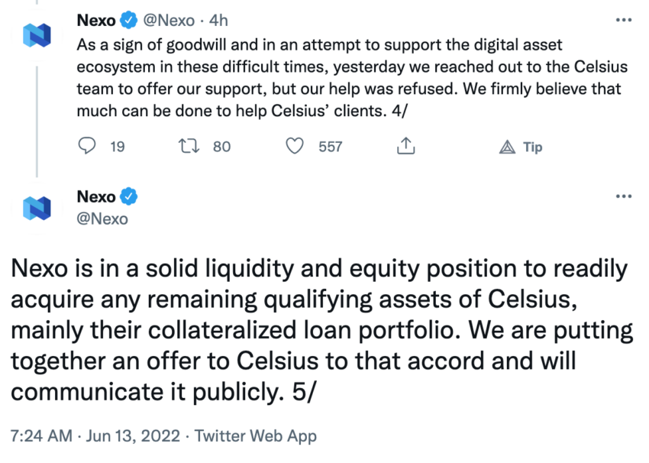Click the share upload arrow icon
This screenshot has height=463, width=649.
click(x=406, y=146)
